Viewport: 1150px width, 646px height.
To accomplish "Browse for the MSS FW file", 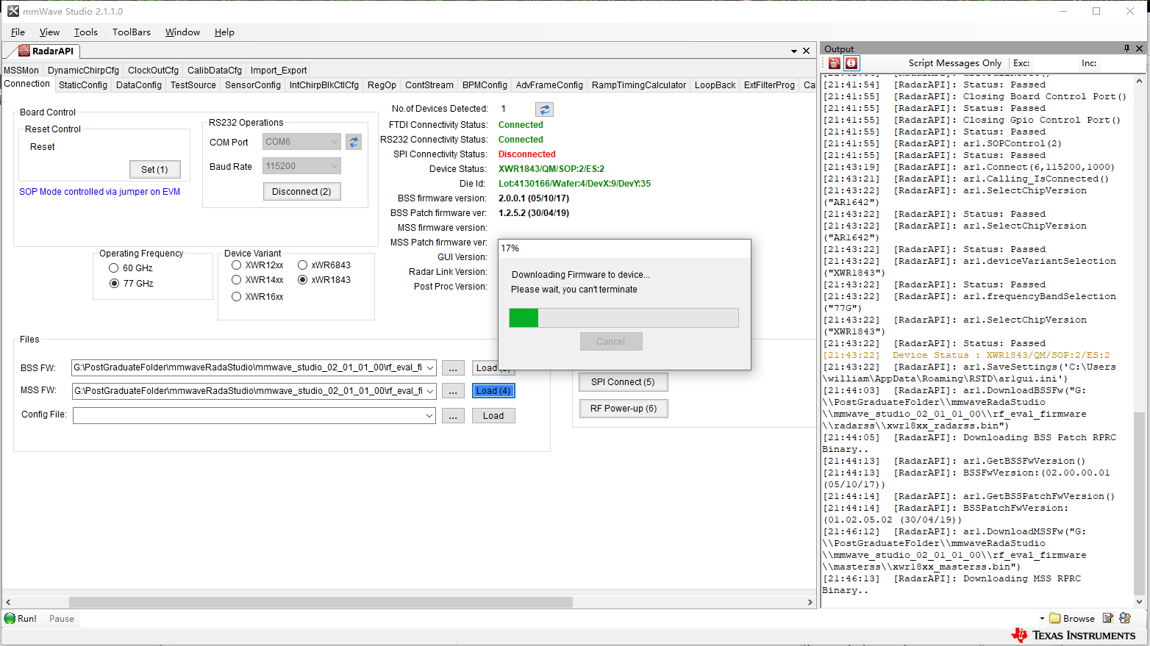I will point(453,391).
